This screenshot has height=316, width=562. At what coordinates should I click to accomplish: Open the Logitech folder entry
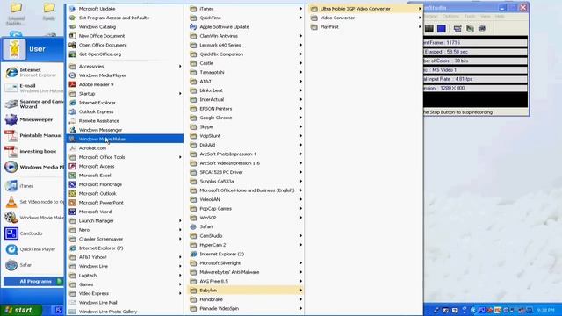pos(125,275)
